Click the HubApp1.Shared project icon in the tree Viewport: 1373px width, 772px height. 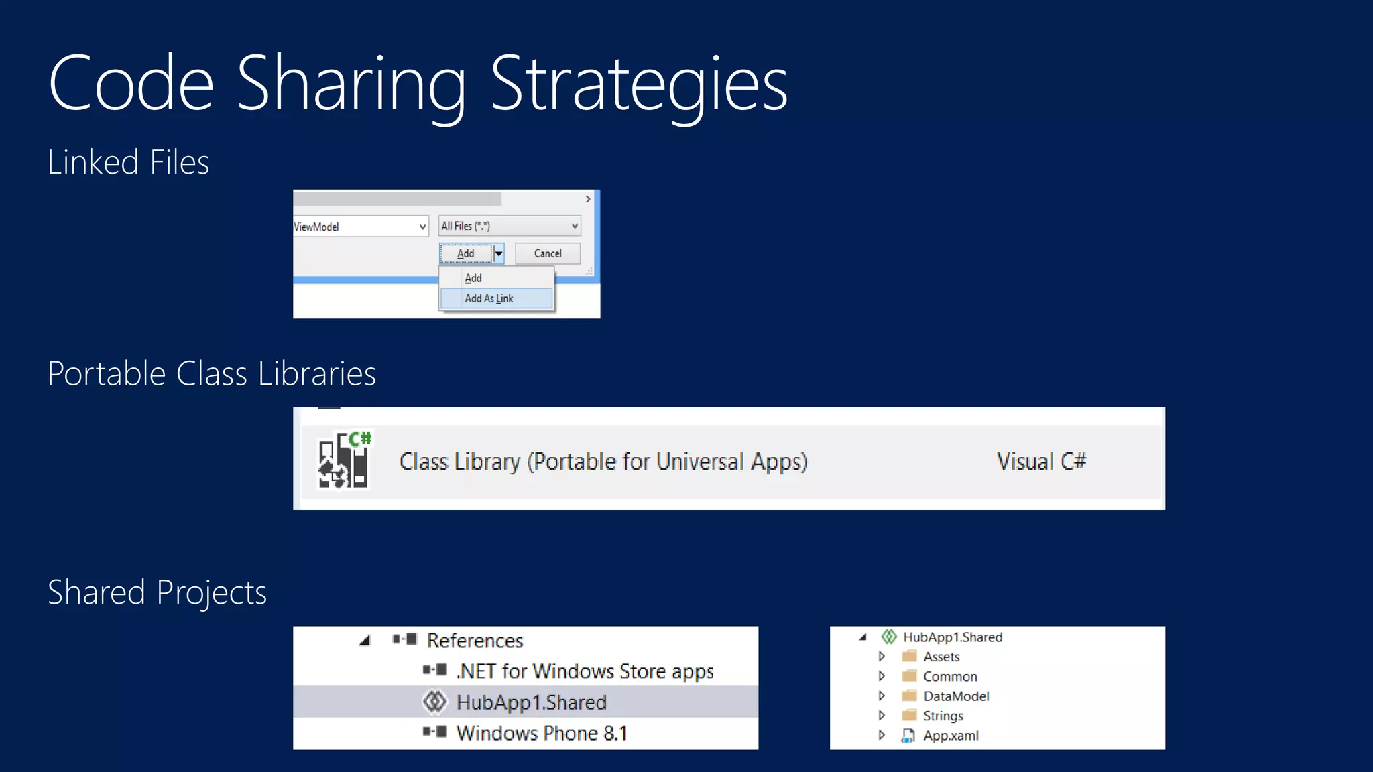(889, 637)
